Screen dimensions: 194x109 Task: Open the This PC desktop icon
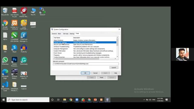coord(33,12)
